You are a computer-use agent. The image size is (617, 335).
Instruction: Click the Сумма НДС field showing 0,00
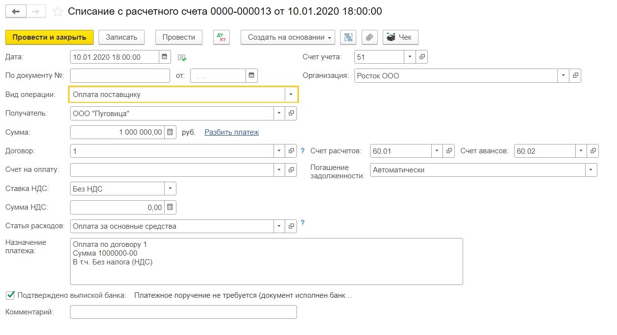[x=118, y=207]
